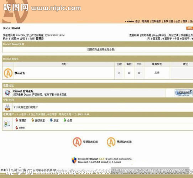Click the 从未 last-post cell
The width and height of the screenshot is (193, 178).
pos(157,73)
